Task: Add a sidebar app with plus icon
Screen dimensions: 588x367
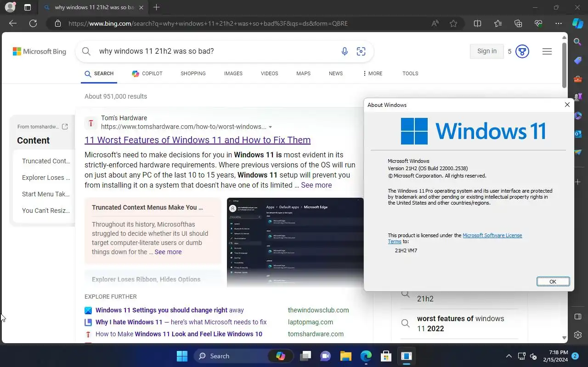Action: coord(578,182)
